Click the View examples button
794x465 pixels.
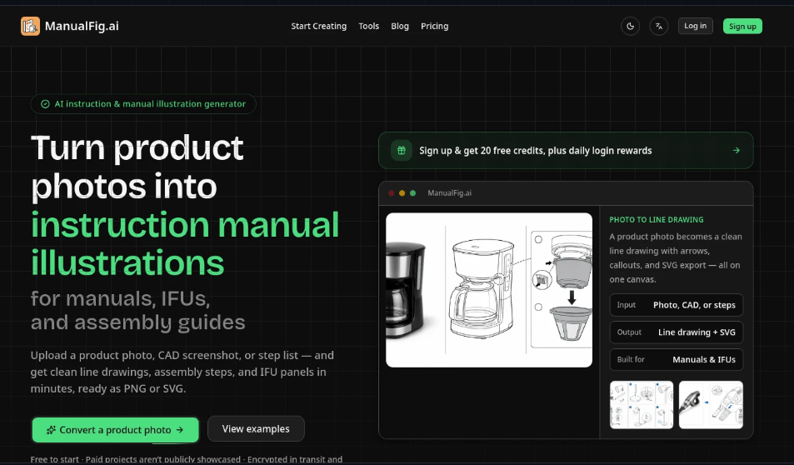[256, 428]
